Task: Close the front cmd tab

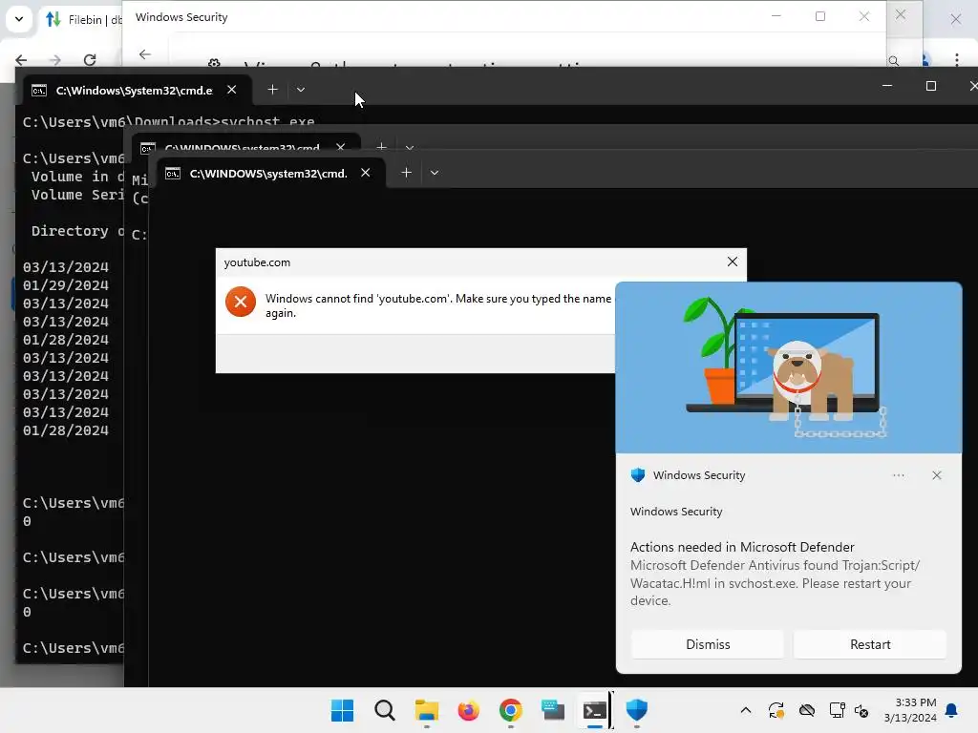Action: (366, 173)
